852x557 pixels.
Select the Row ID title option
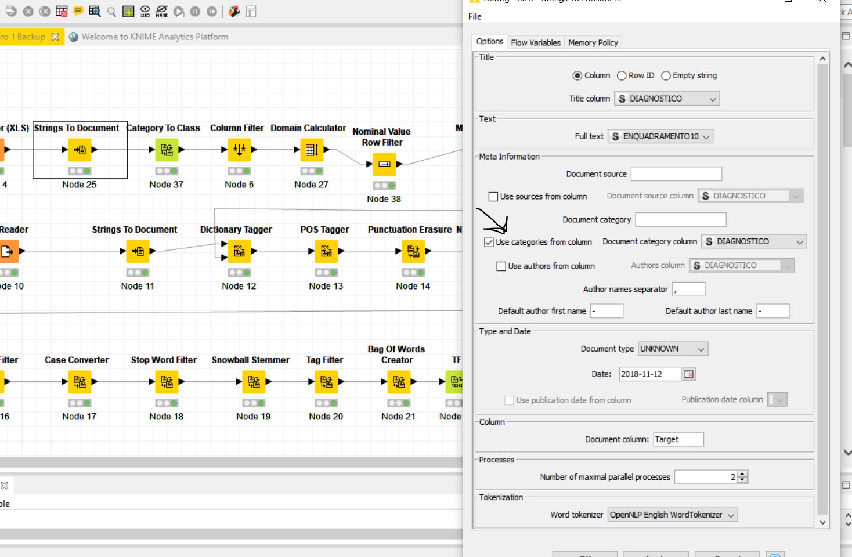[622, 75]
